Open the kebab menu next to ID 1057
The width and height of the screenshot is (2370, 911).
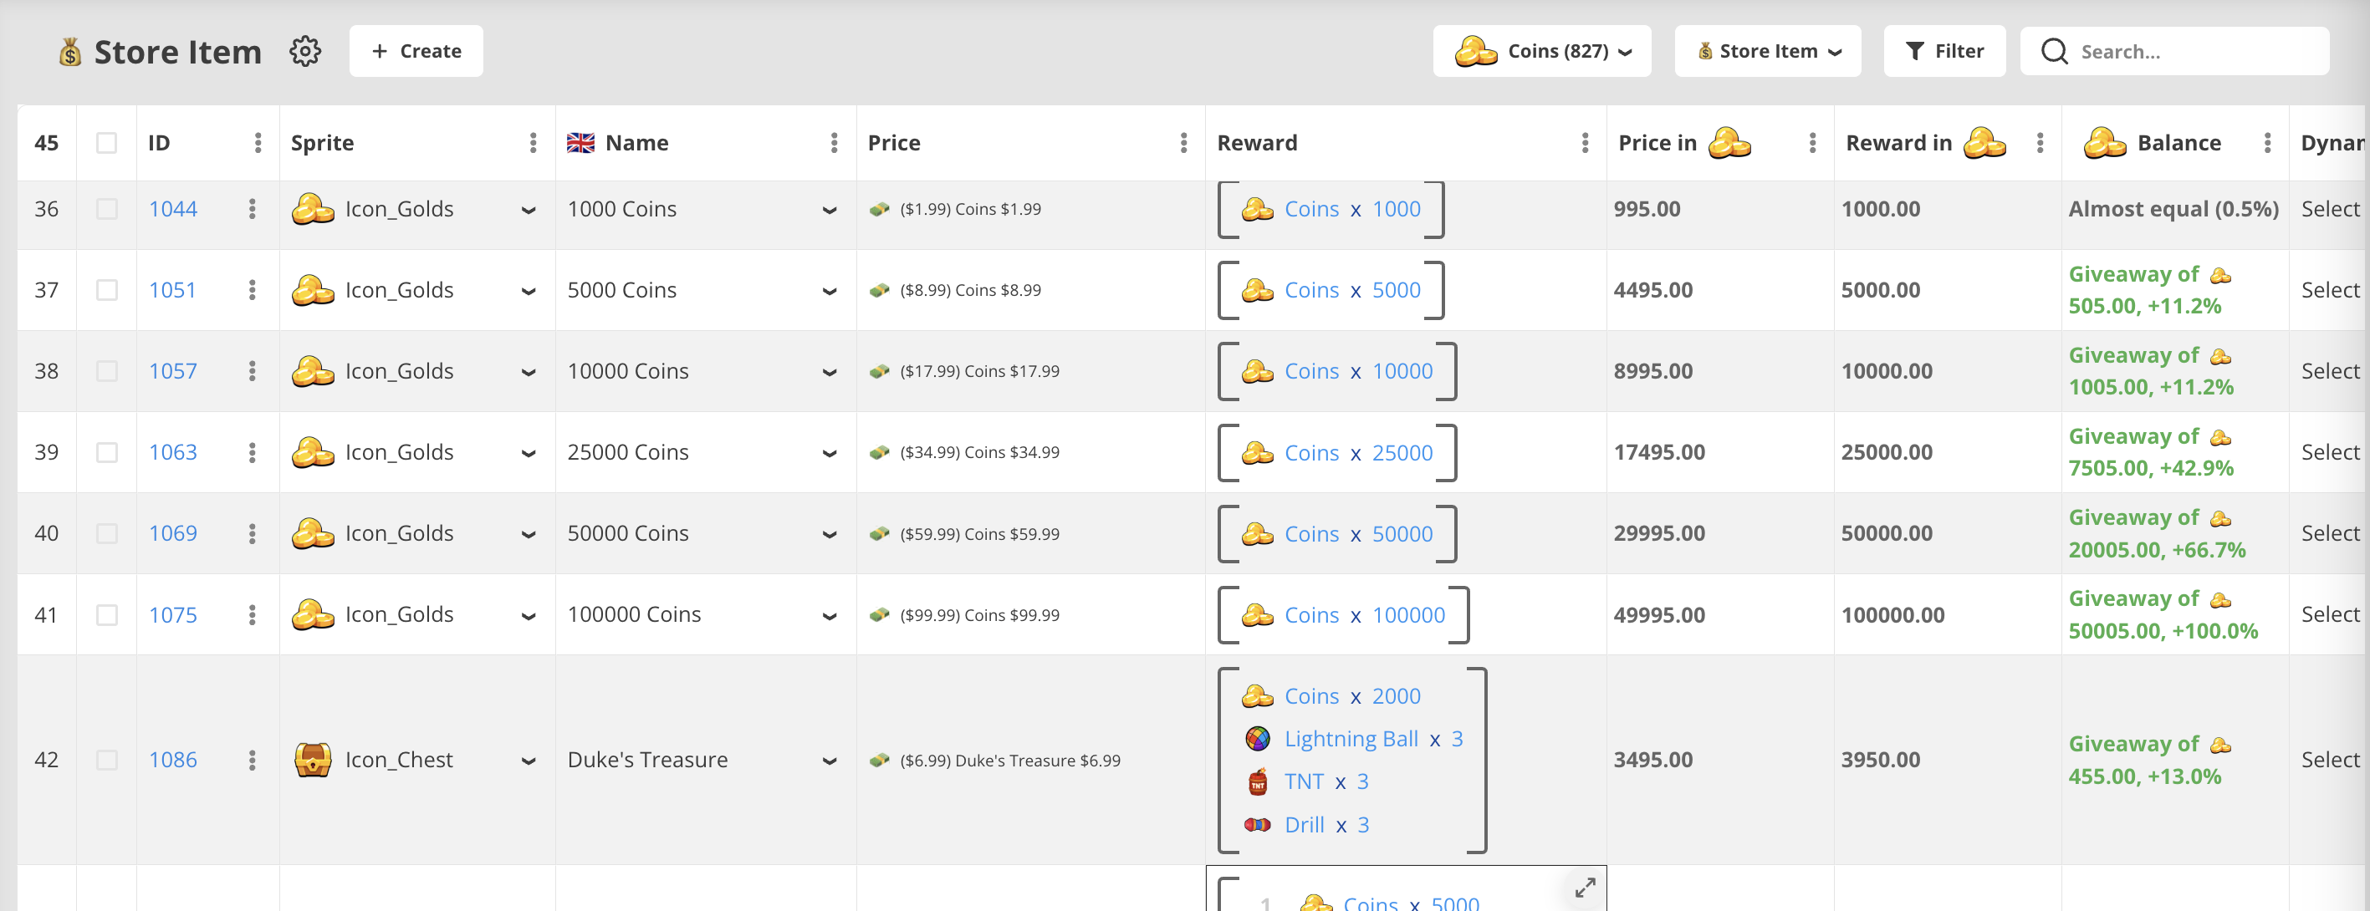(252, 370)
